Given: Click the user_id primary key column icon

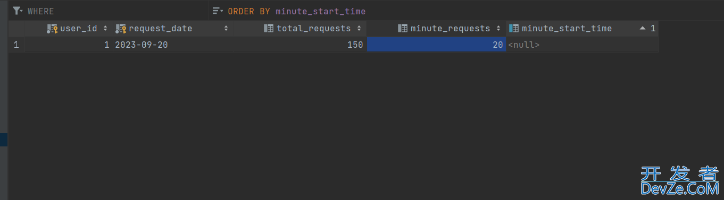Looking at the screenshot, I should tap(52, 29).
